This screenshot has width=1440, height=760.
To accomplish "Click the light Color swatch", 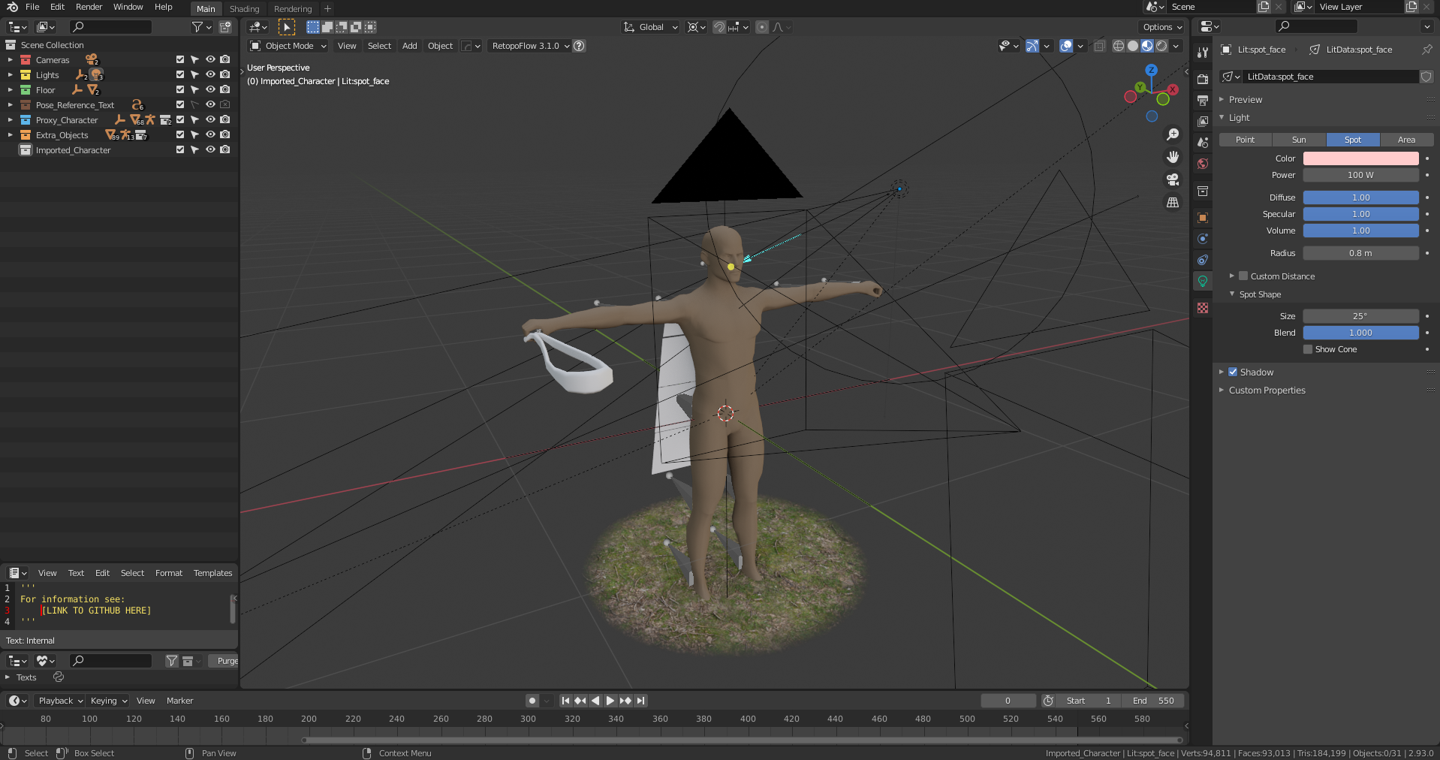I will 1360,158.
